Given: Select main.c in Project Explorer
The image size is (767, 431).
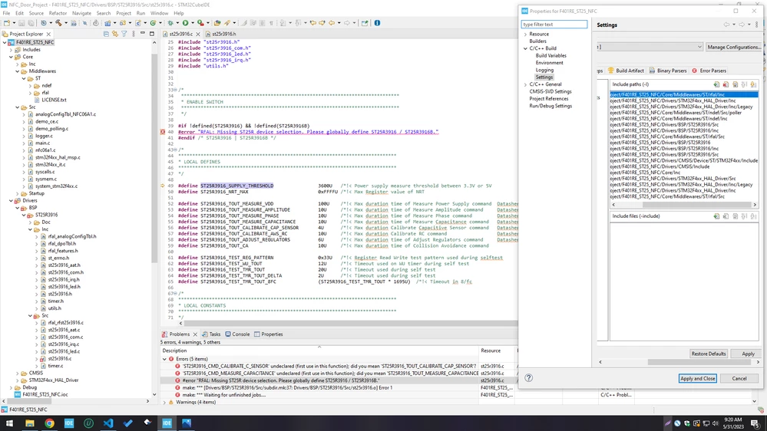Looking at the screenshot, I should (42, 143).
